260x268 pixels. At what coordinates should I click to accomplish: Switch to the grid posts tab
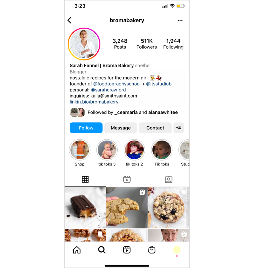pyautogui.click(x=85, y=179)
